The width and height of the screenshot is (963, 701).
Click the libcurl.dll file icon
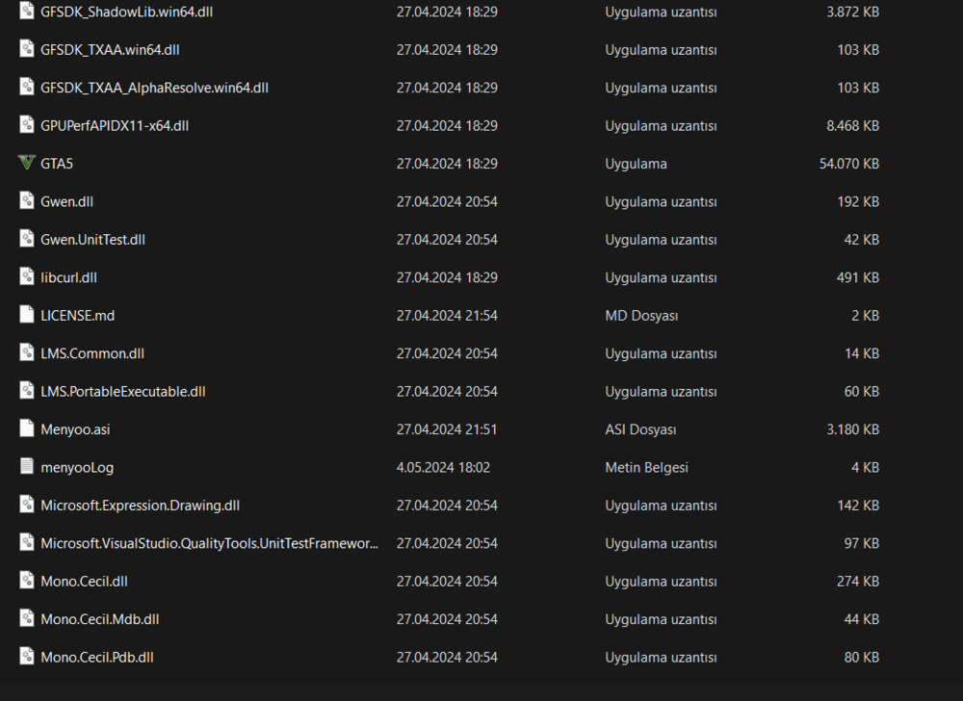pyautogui.click(x=26, y=276)
